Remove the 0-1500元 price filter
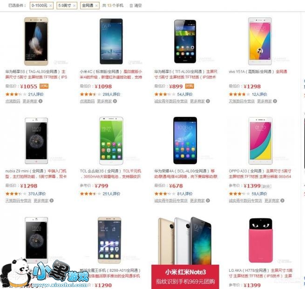 coord(51,6)
